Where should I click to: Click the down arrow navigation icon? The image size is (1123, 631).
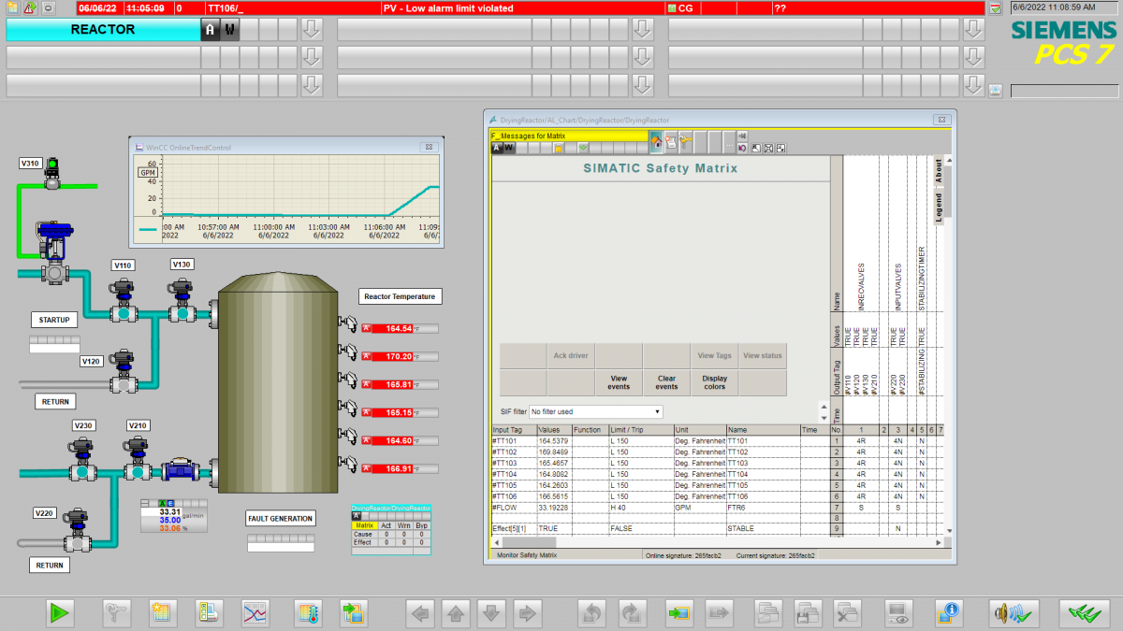492,613
